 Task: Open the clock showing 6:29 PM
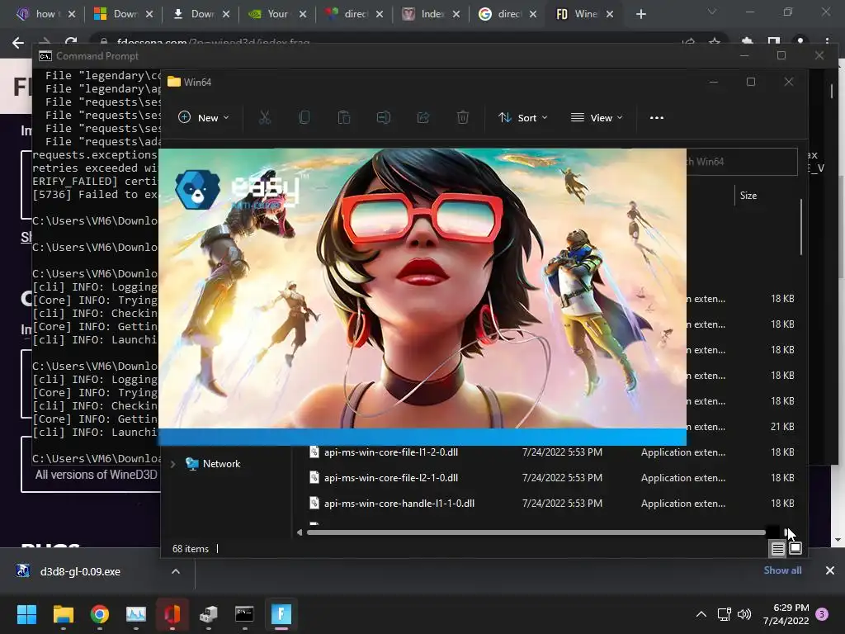pos(786,614)
